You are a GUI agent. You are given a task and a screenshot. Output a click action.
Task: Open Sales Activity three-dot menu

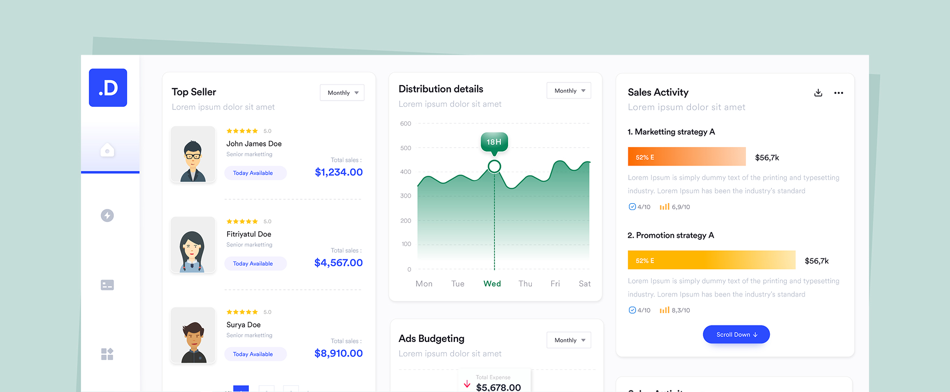[x=838, y=93]
